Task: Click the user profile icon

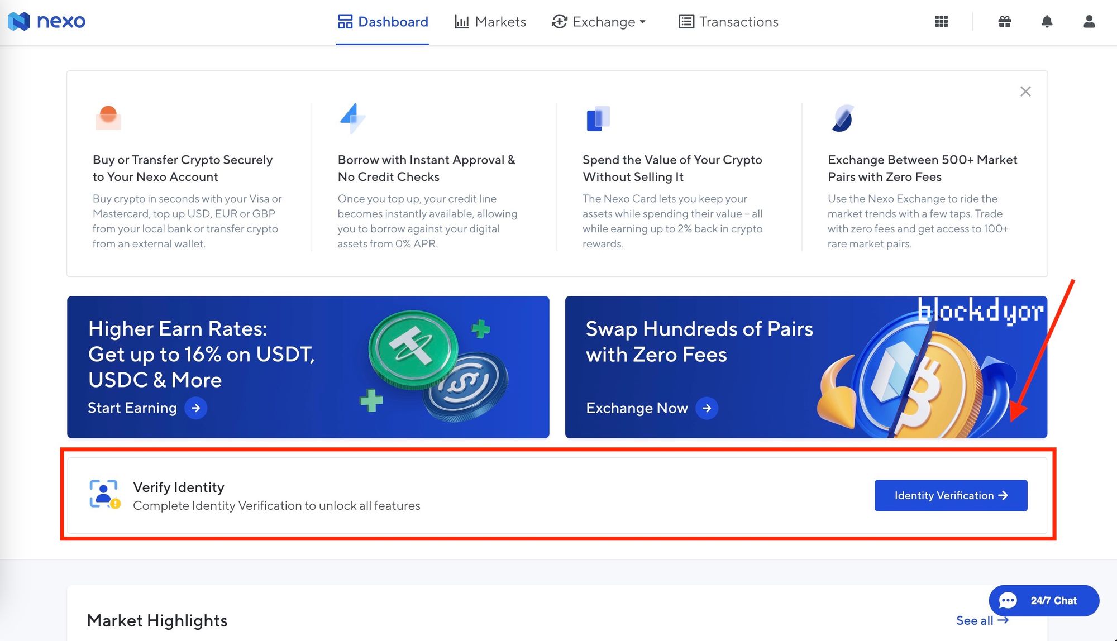Action: tap(1089, 21)
